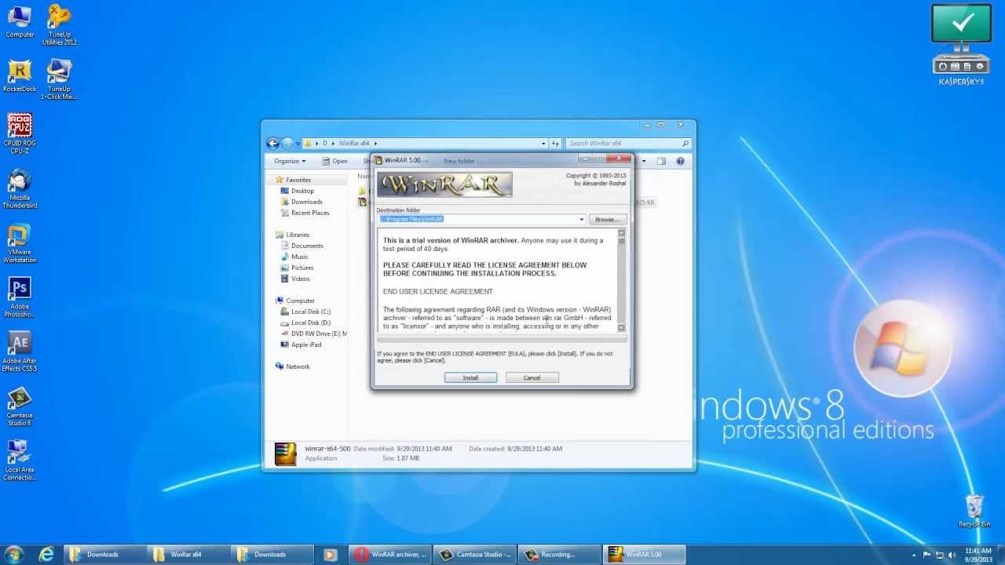This screenshot has width=1005, height=565.
Task: Select Network in navigation pane
Action: click(x=298, y=366)
